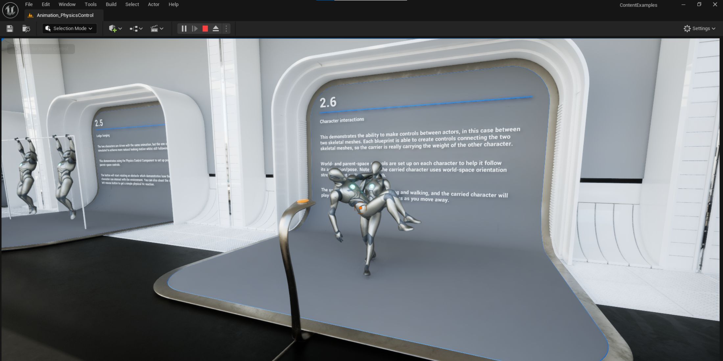This screenshot has height=361, width=723.
Task: Open the Build menu
Action: [111, 4]
